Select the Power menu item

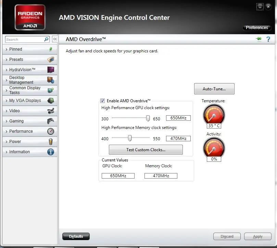click(30, 142)
